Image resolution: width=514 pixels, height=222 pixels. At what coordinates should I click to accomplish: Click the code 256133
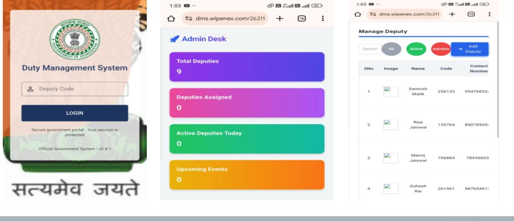(x=446, y=91)
